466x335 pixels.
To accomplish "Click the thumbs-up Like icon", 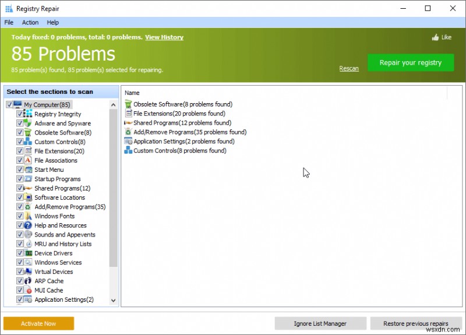I will coord(435,37).
